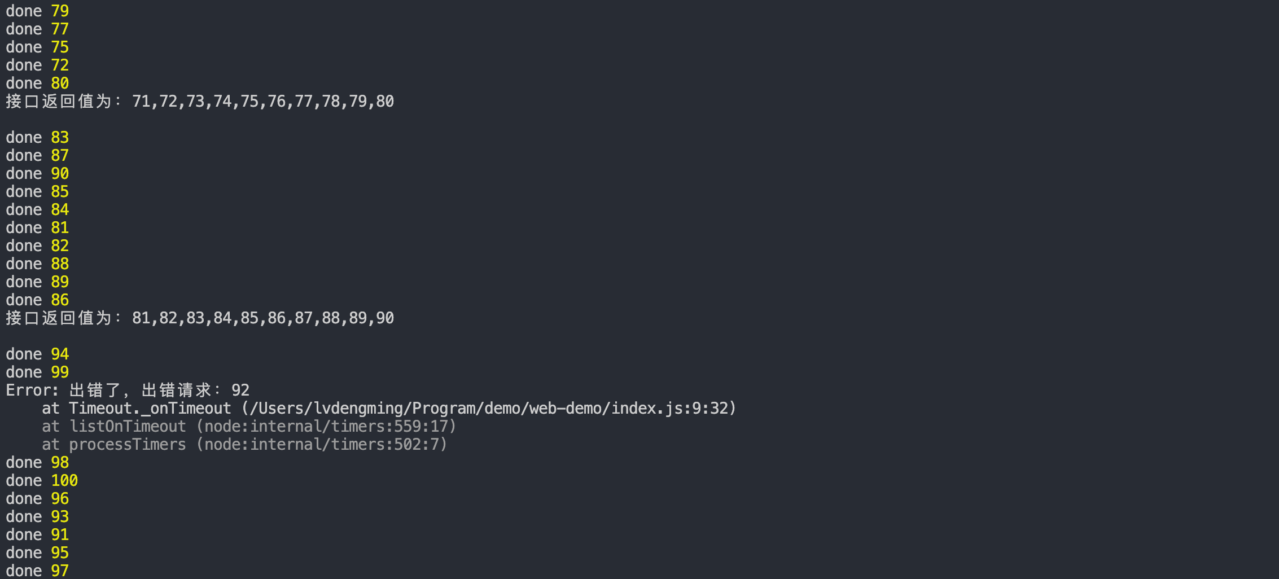This screenshot has height=579, width=1279.
Task: Click the Error message line for request 92
Action: click(128, 390)
